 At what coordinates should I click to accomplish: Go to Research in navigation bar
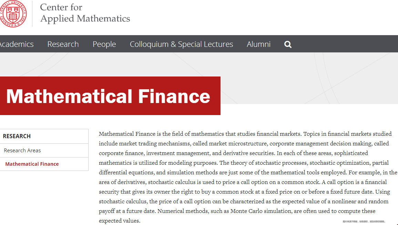(x=63, y=44)
